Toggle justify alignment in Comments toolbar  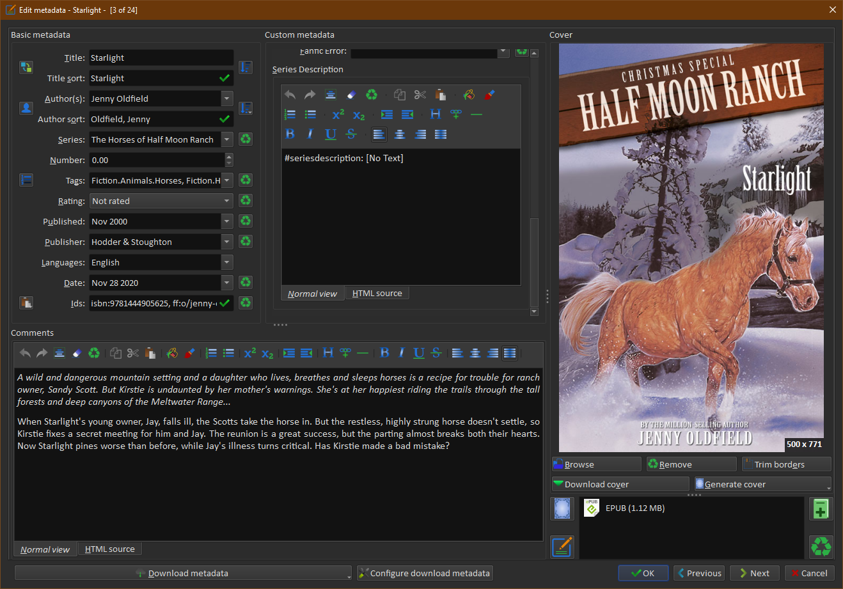tap(510, 353)
